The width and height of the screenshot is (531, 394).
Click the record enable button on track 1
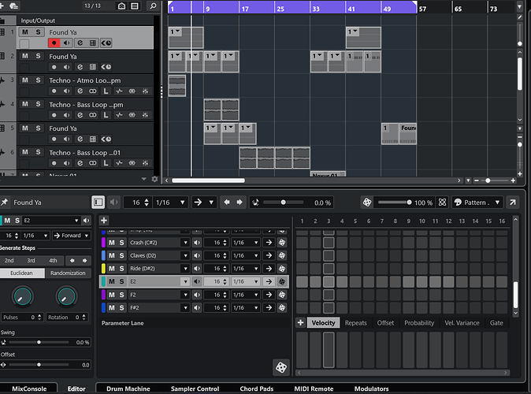(54, 43)
